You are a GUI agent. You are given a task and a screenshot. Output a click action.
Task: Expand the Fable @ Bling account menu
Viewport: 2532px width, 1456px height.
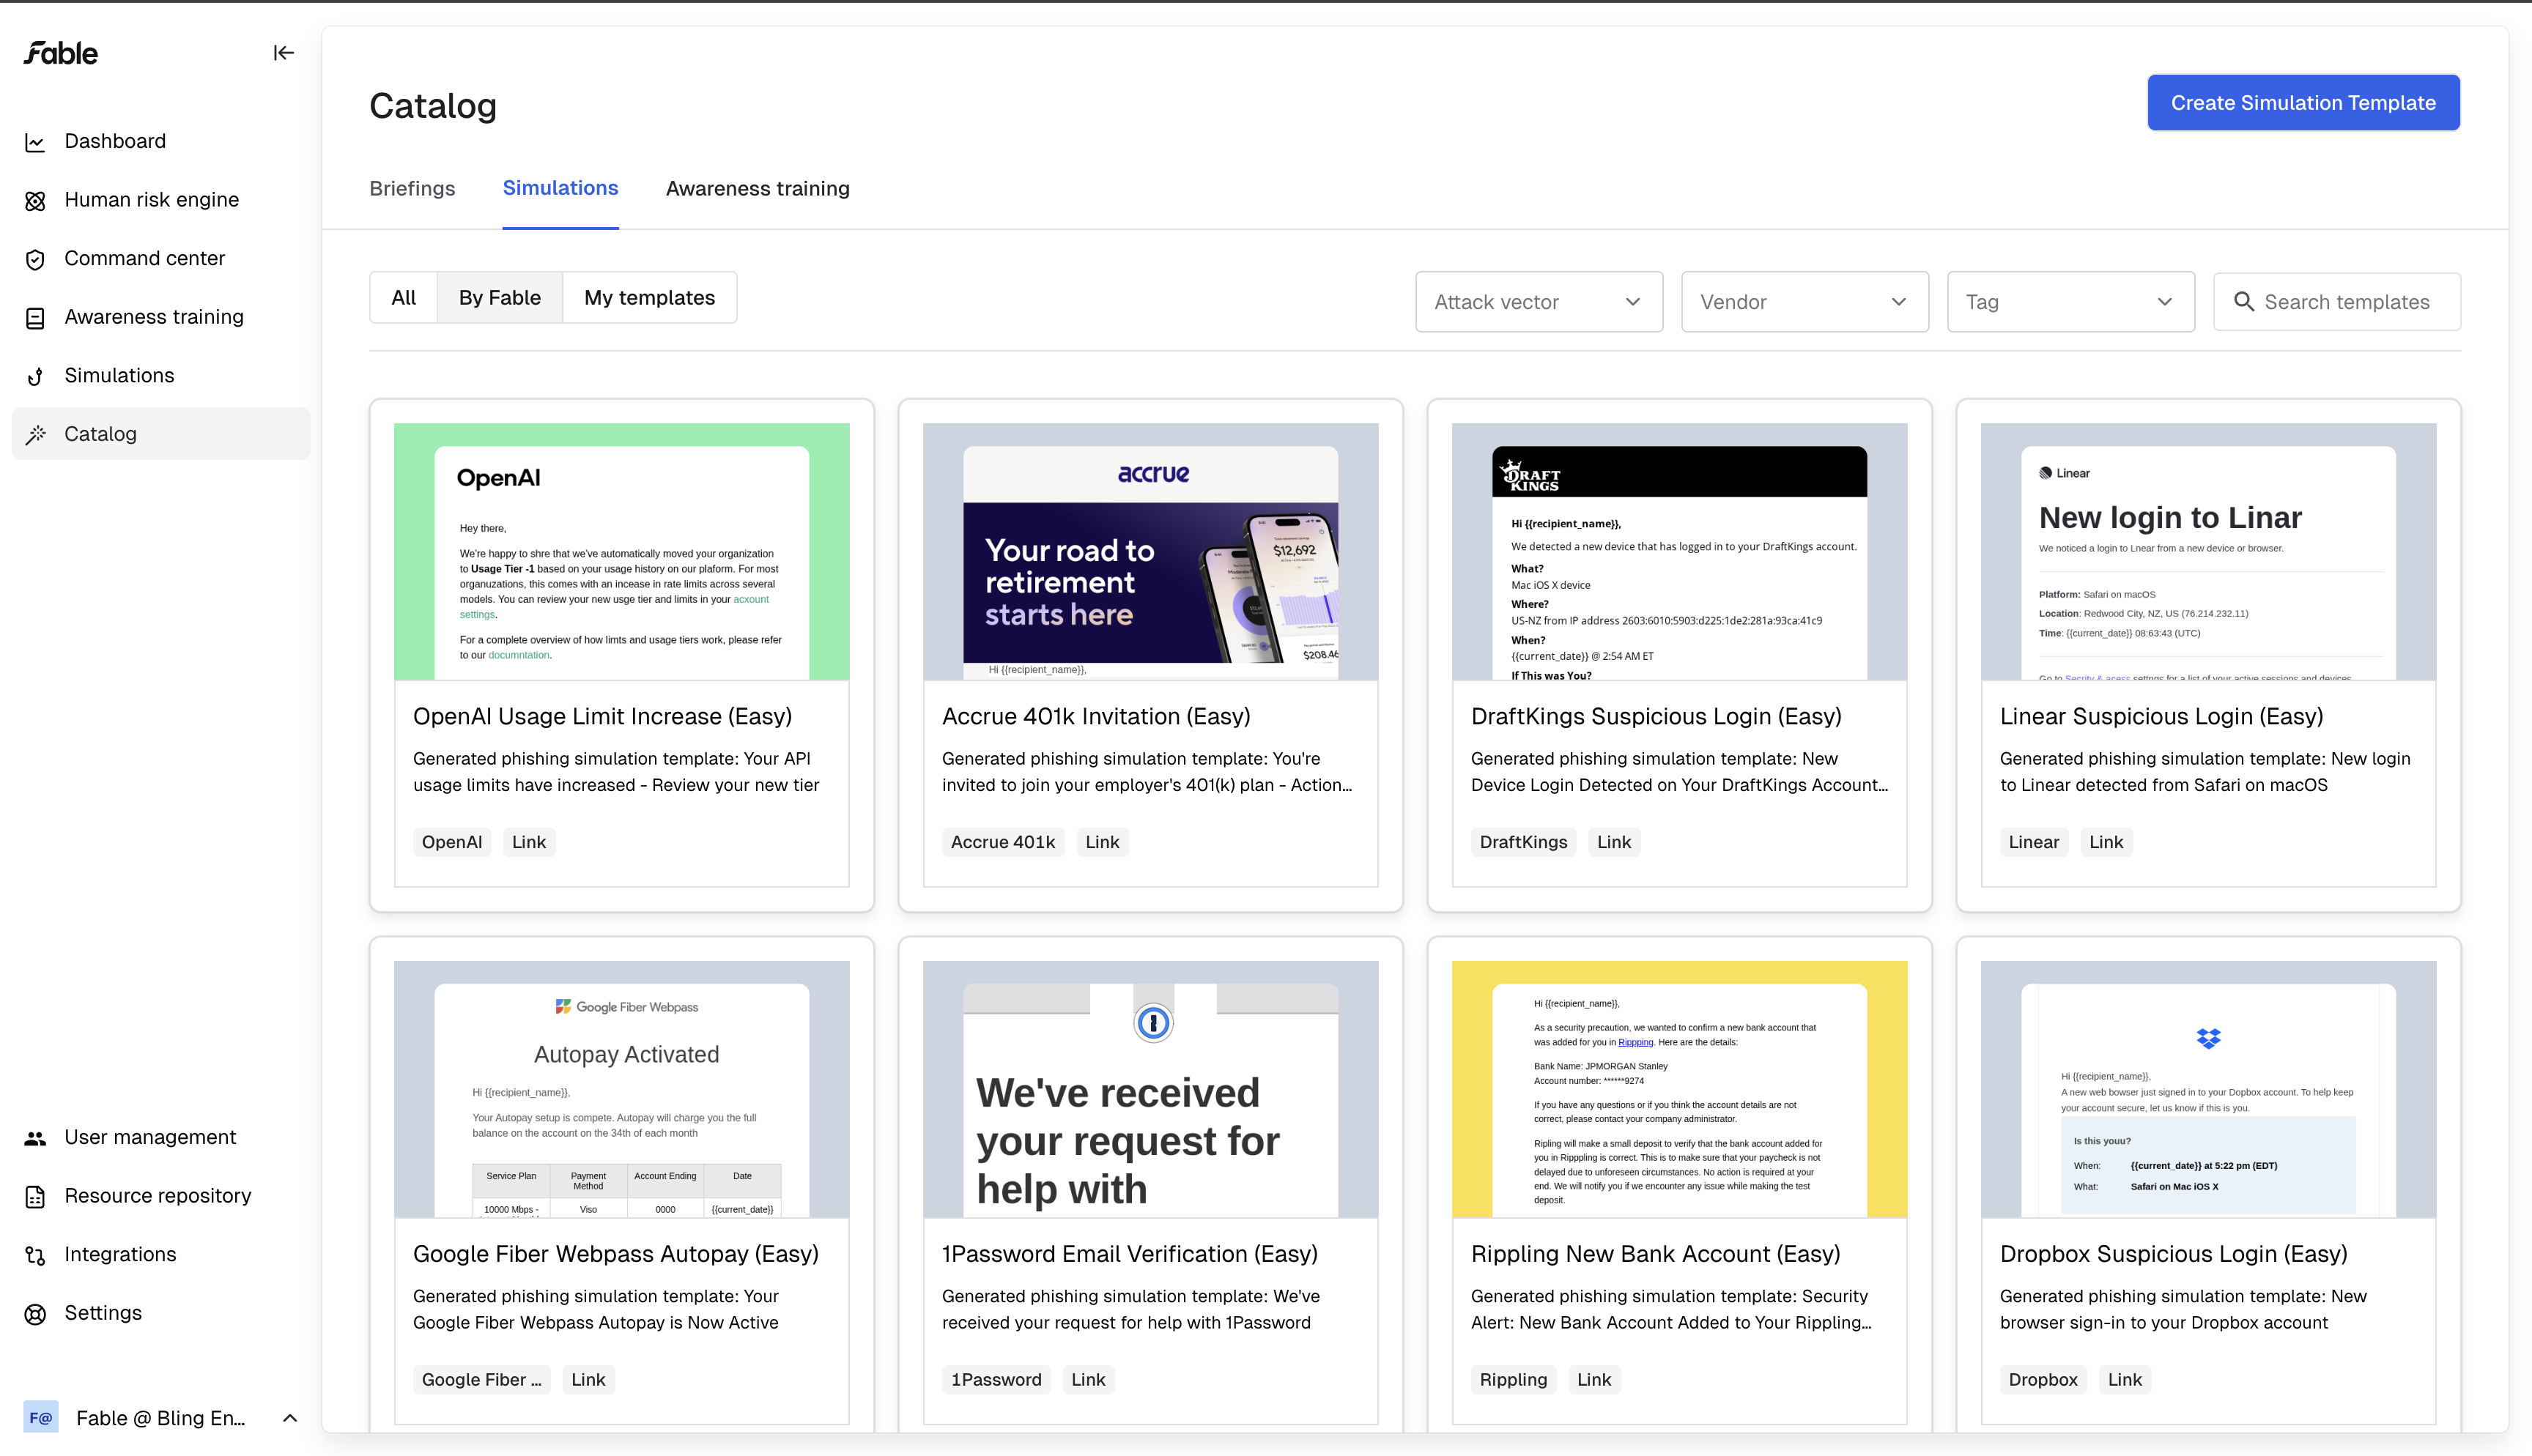click(290, 1418)
